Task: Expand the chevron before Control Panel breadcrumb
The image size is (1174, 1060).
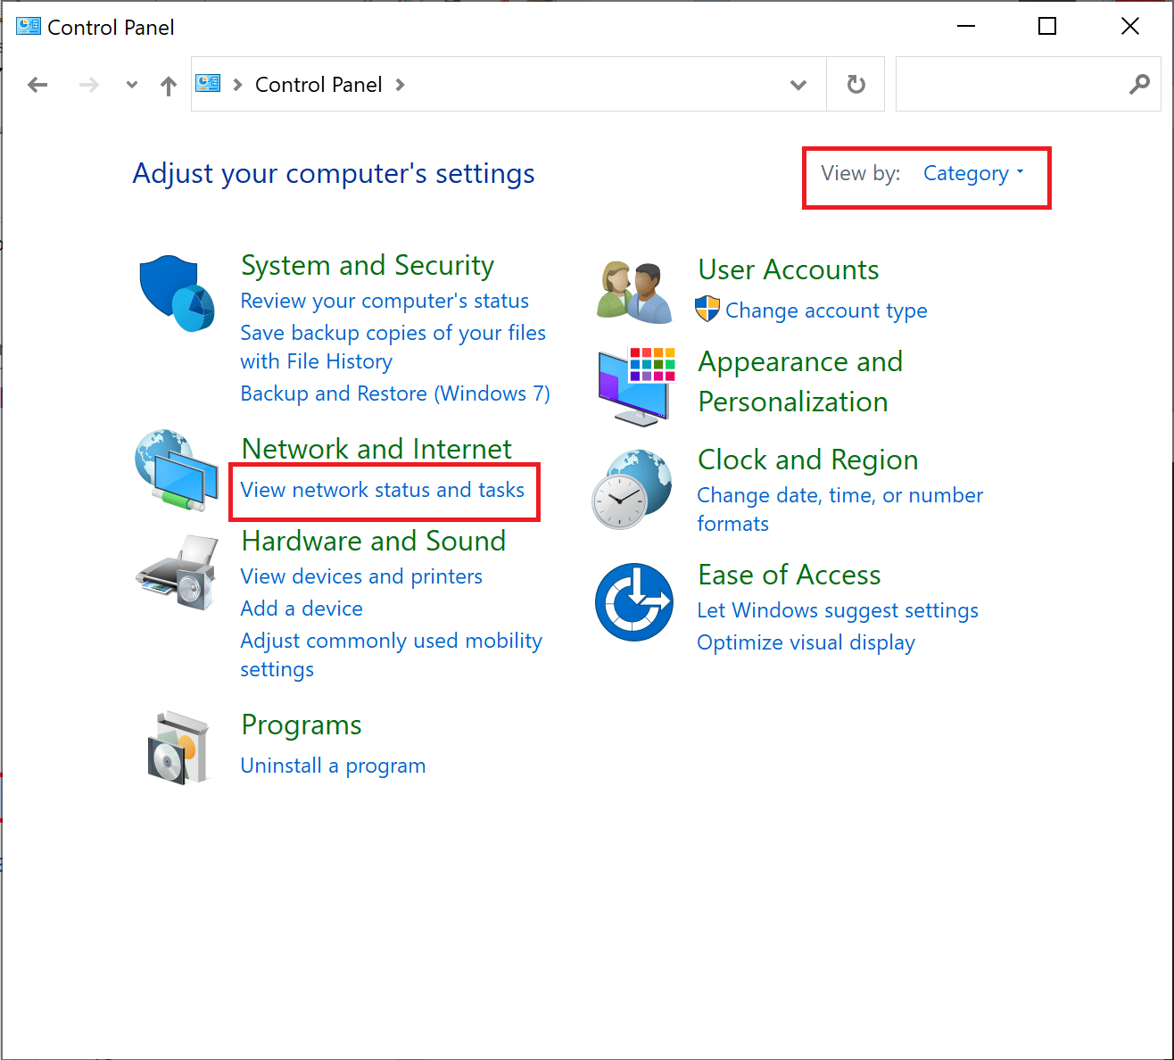Action: tap(237, 85)
